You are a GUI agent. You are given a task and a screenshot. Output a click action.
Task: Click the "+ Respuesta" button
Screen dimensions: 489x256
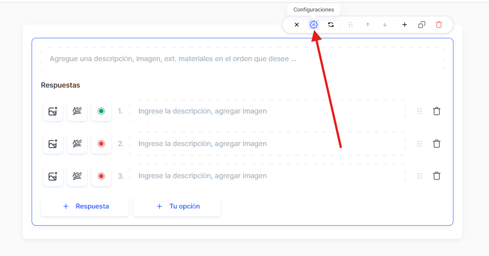85,206
